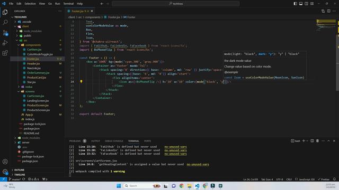Open Header.jsx in the explorer
Screen dimensions: 339x190
[33, 63]
